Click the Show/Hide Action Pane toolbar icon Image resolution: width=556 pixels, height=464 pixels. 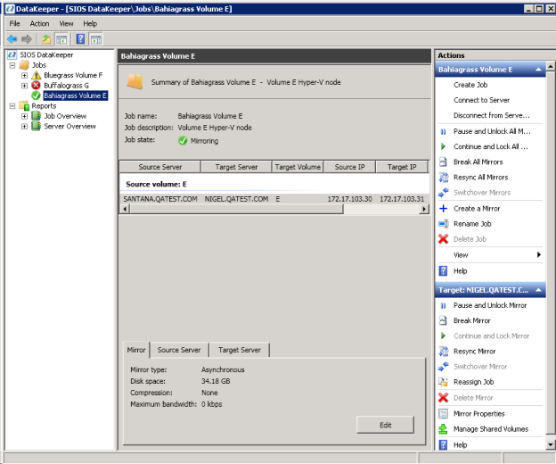click(x=95, y=39)
